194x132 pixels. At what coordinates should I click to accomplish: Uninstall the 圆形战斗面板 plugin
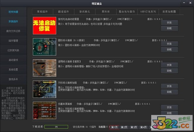[x=169, y=50]
